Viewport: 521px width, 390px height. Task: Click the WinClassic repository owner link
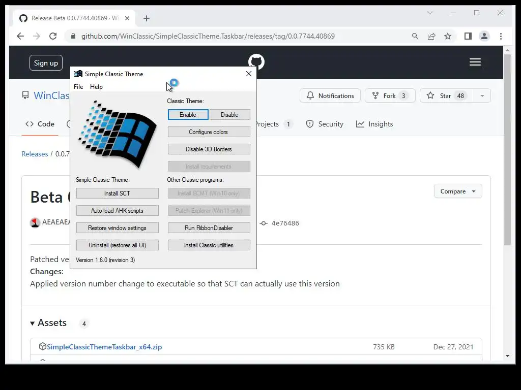[51, 95]
